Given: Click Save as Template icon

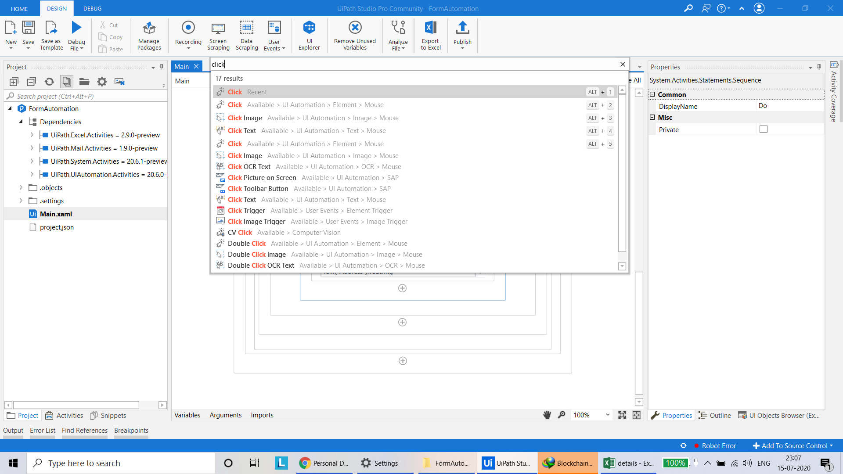Looking at the screenshot, I should (51, 28).
